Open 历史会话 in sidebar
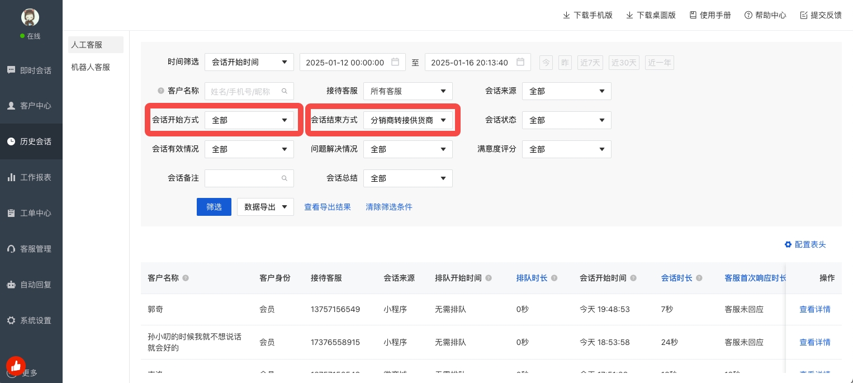 click(31, 141)
